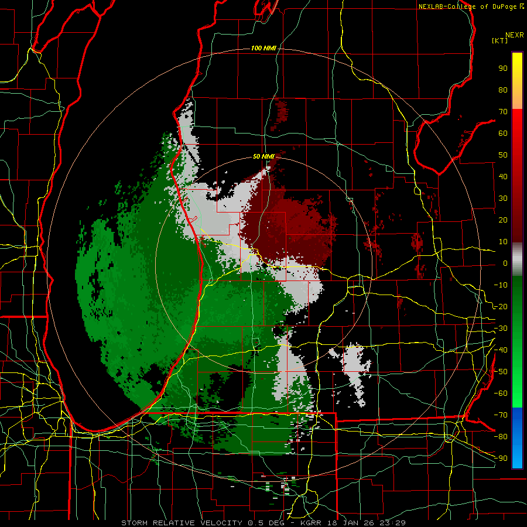Screen dimensions: 527x527
Task: Click the 60 value on the velocity scale
Action: pyautogui.click(x=503, y=134)
